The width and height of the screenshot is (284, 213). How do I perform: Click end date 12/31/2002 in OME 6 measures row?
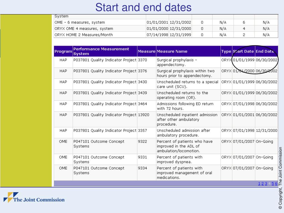point(180,22)
